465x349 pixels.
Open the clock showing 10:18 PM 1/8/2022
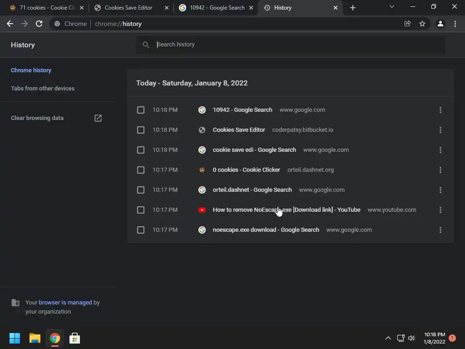coord(435,338)
